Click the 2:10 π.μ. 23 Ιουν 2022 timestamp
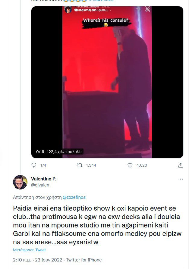Image resolution: width=192 pixels, height=269 pixels. (x=37, y=260)
